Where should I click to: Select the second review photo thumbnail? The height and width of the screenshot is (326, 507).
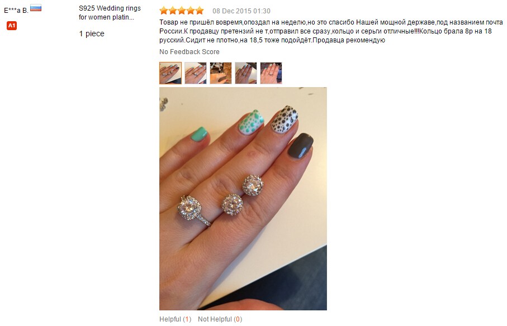click(195, 73)
